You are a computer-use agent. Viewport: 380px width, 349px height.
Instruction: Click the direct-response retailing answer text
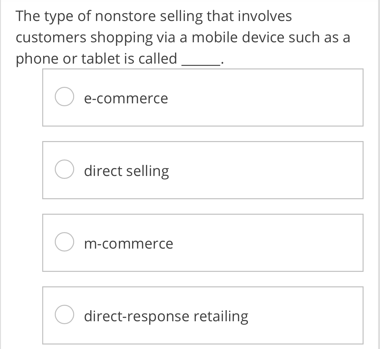(166, 316)
